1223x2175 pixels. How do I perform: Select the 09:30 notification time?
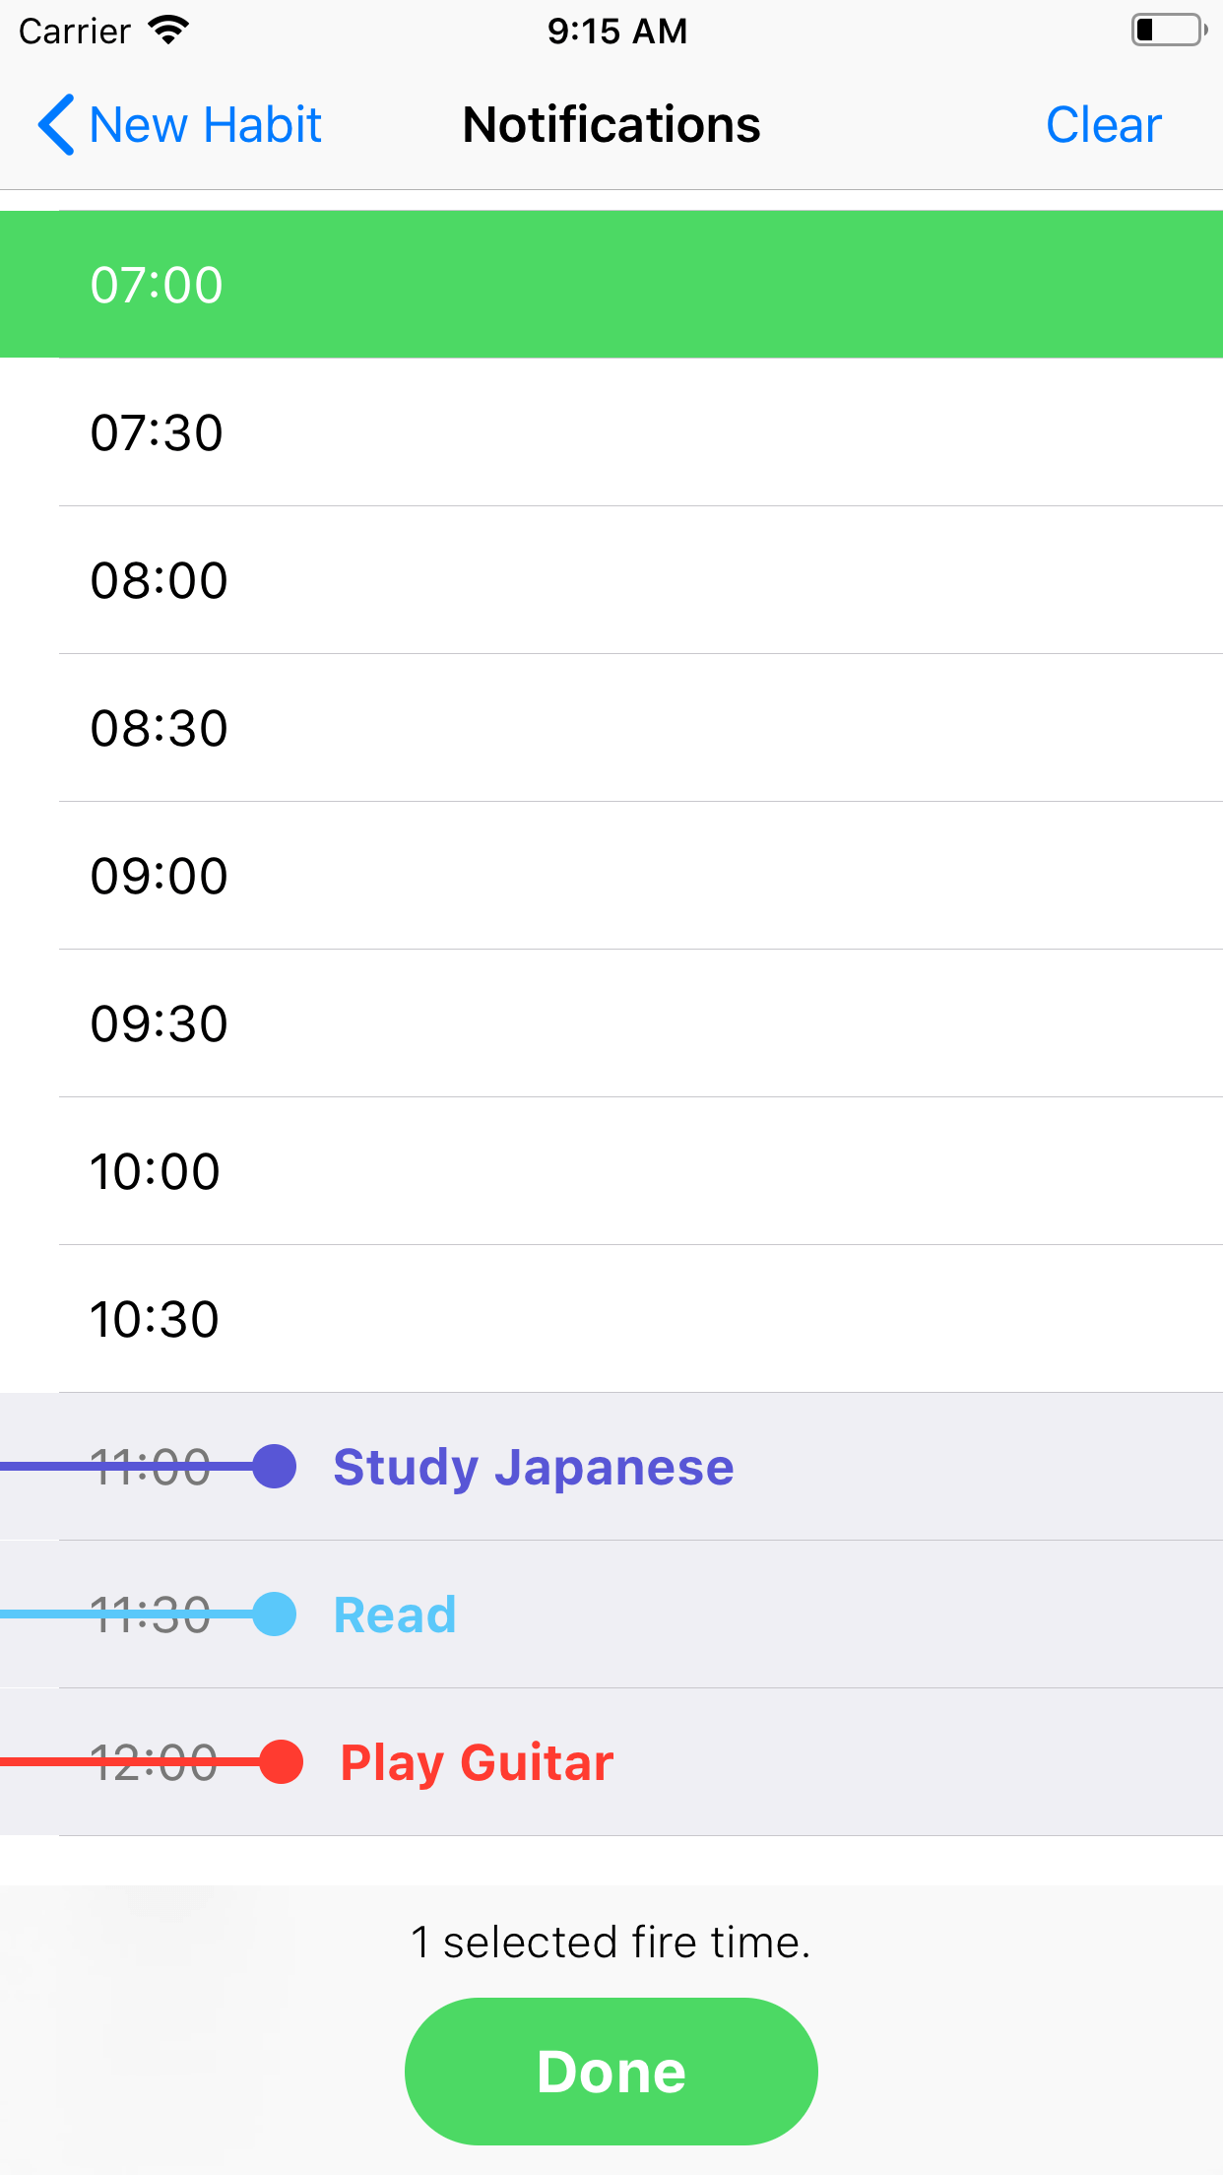[x=611, y=1023]
